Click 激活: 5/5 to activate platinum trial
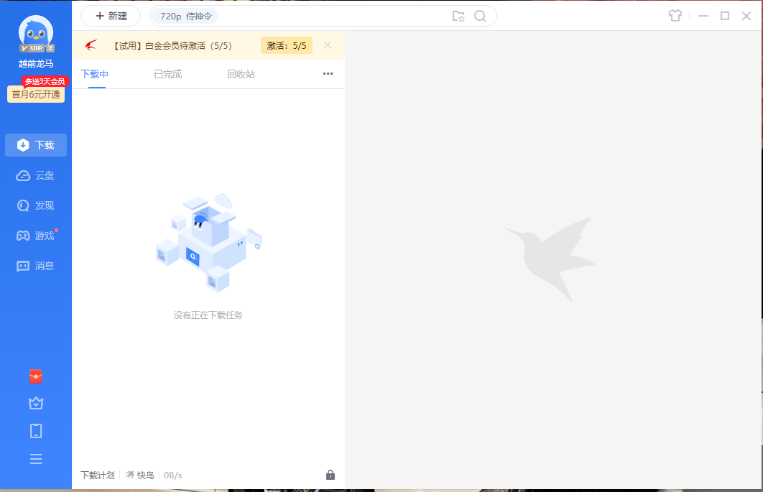763x492 pixels. tap(286, 45)
